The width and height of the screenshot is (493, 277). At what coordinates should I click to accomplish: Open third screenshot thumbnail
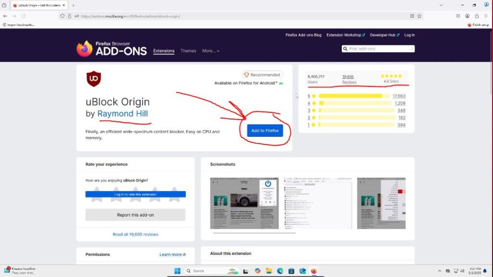(x=381, y=203)
